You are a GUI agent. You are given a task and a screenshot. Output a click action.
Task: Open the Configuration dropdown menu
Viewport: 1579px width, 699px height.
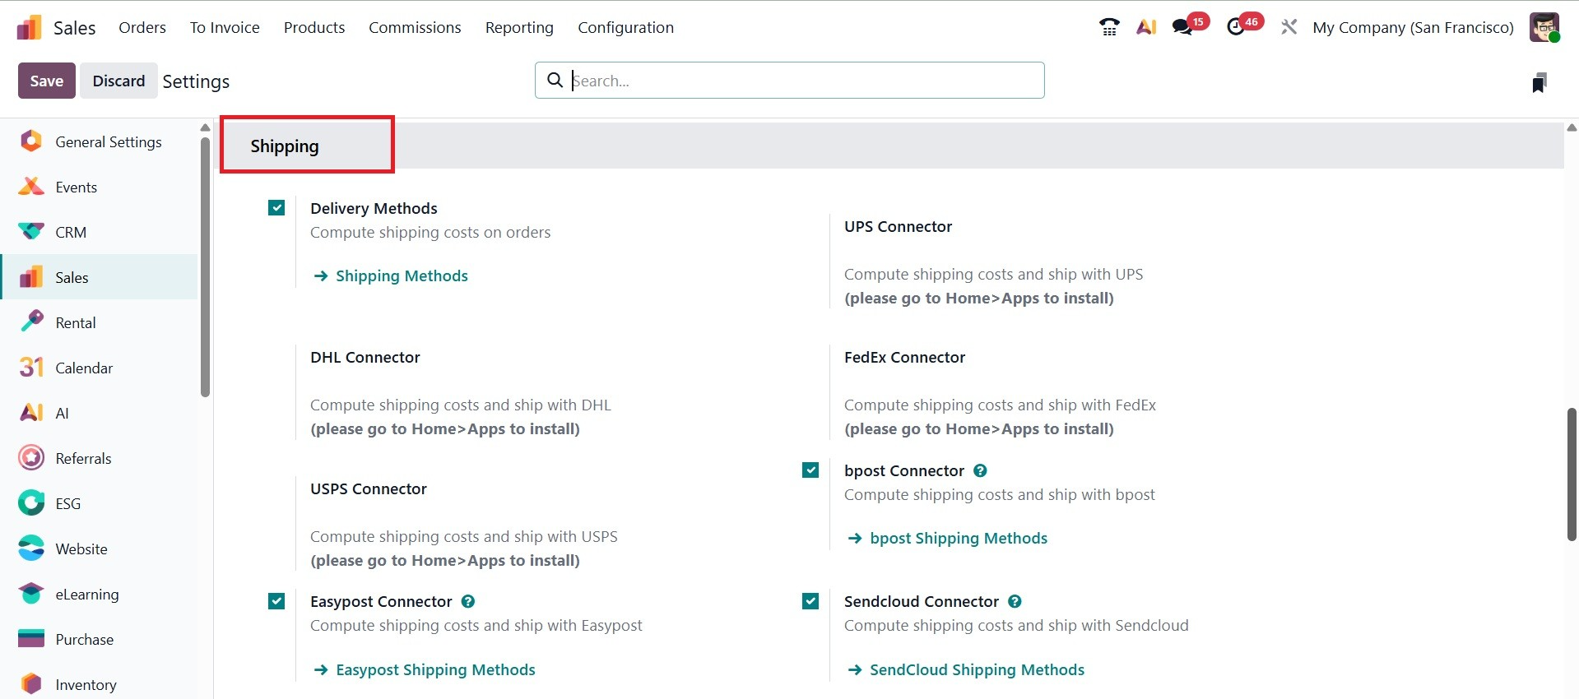click(x=625, y=27)
